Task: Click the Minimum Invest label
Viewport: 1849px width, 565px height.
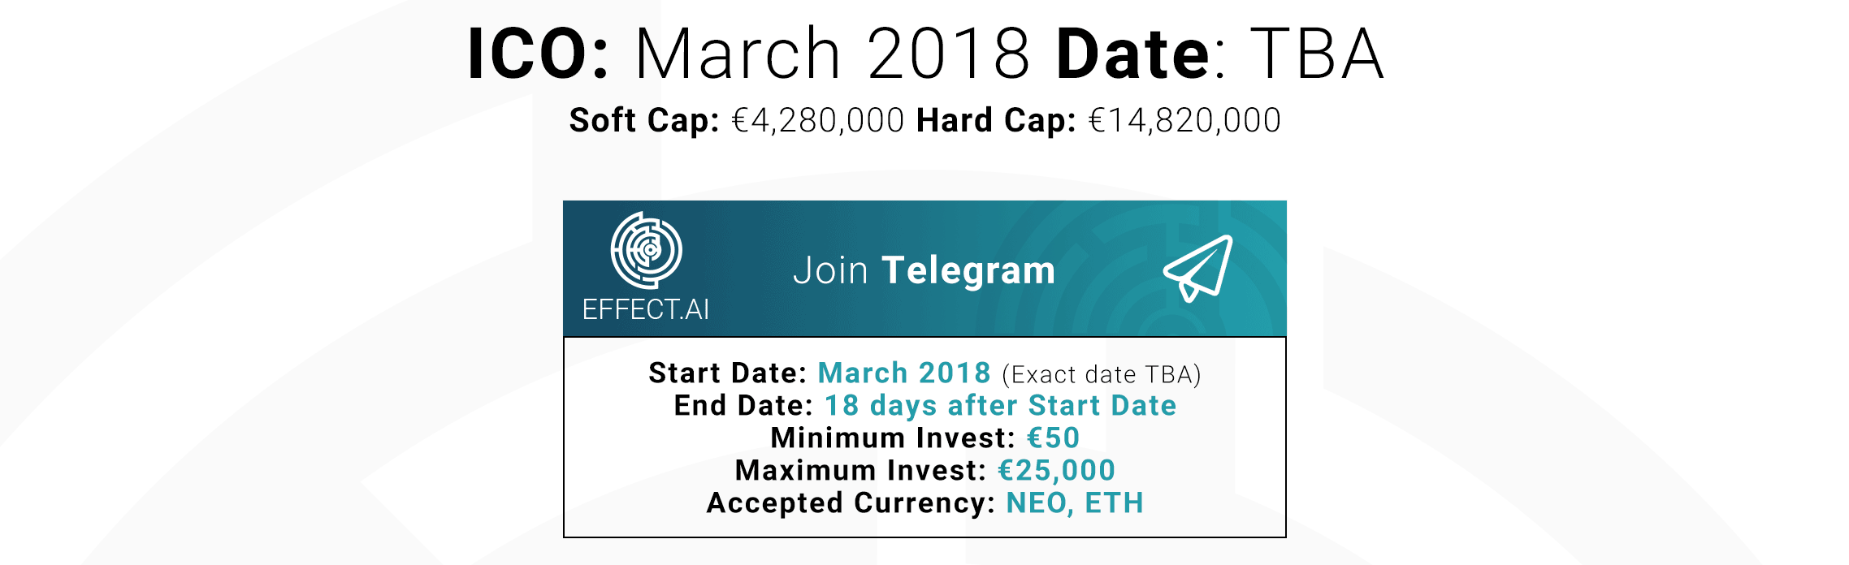Action: click(893, 438)
